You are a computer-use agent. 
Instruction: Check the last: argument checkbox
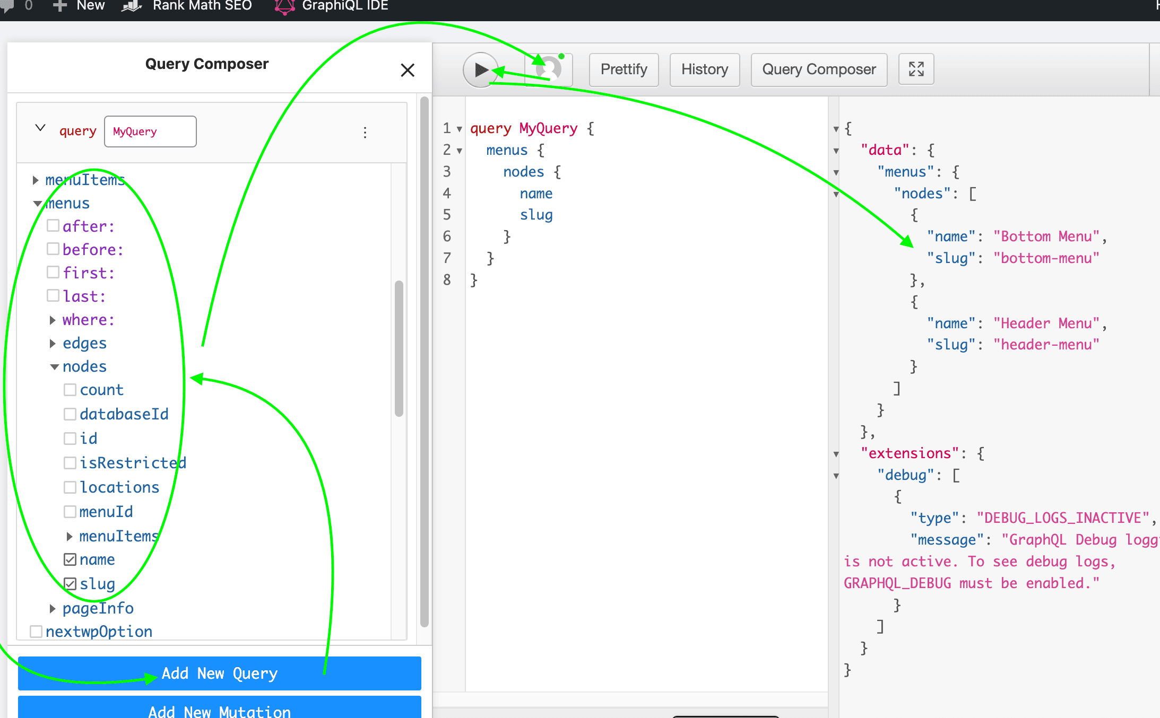[x=53, y=295]
